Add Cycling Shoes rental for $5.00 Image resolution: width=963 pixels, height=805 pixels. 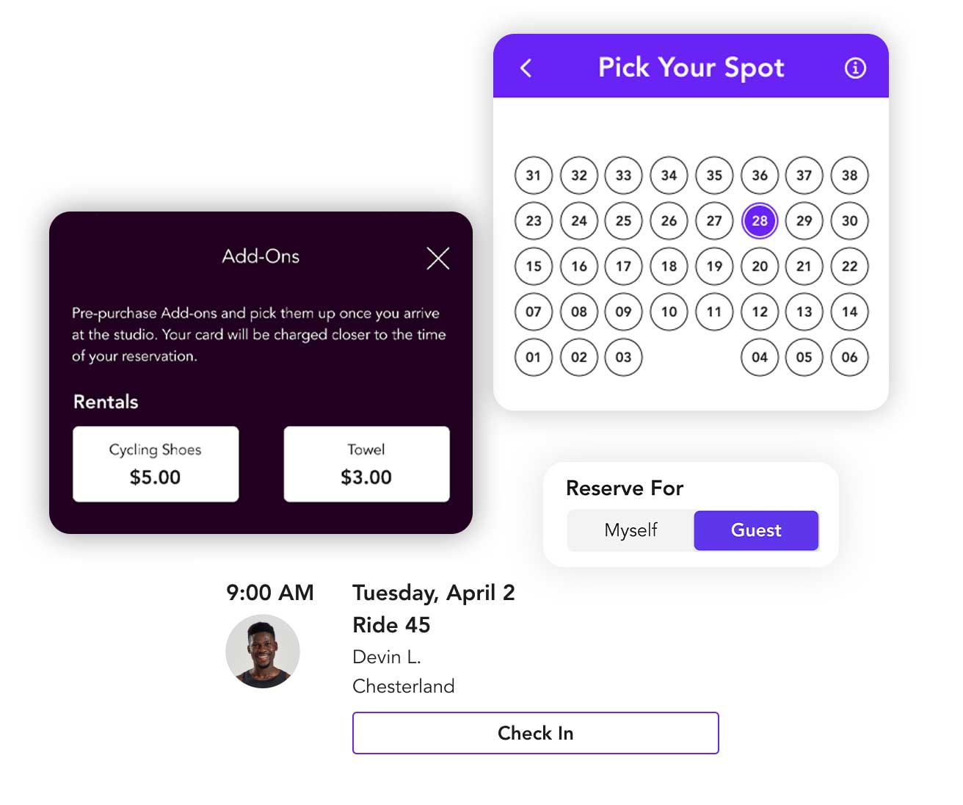[x=156, y=464]
